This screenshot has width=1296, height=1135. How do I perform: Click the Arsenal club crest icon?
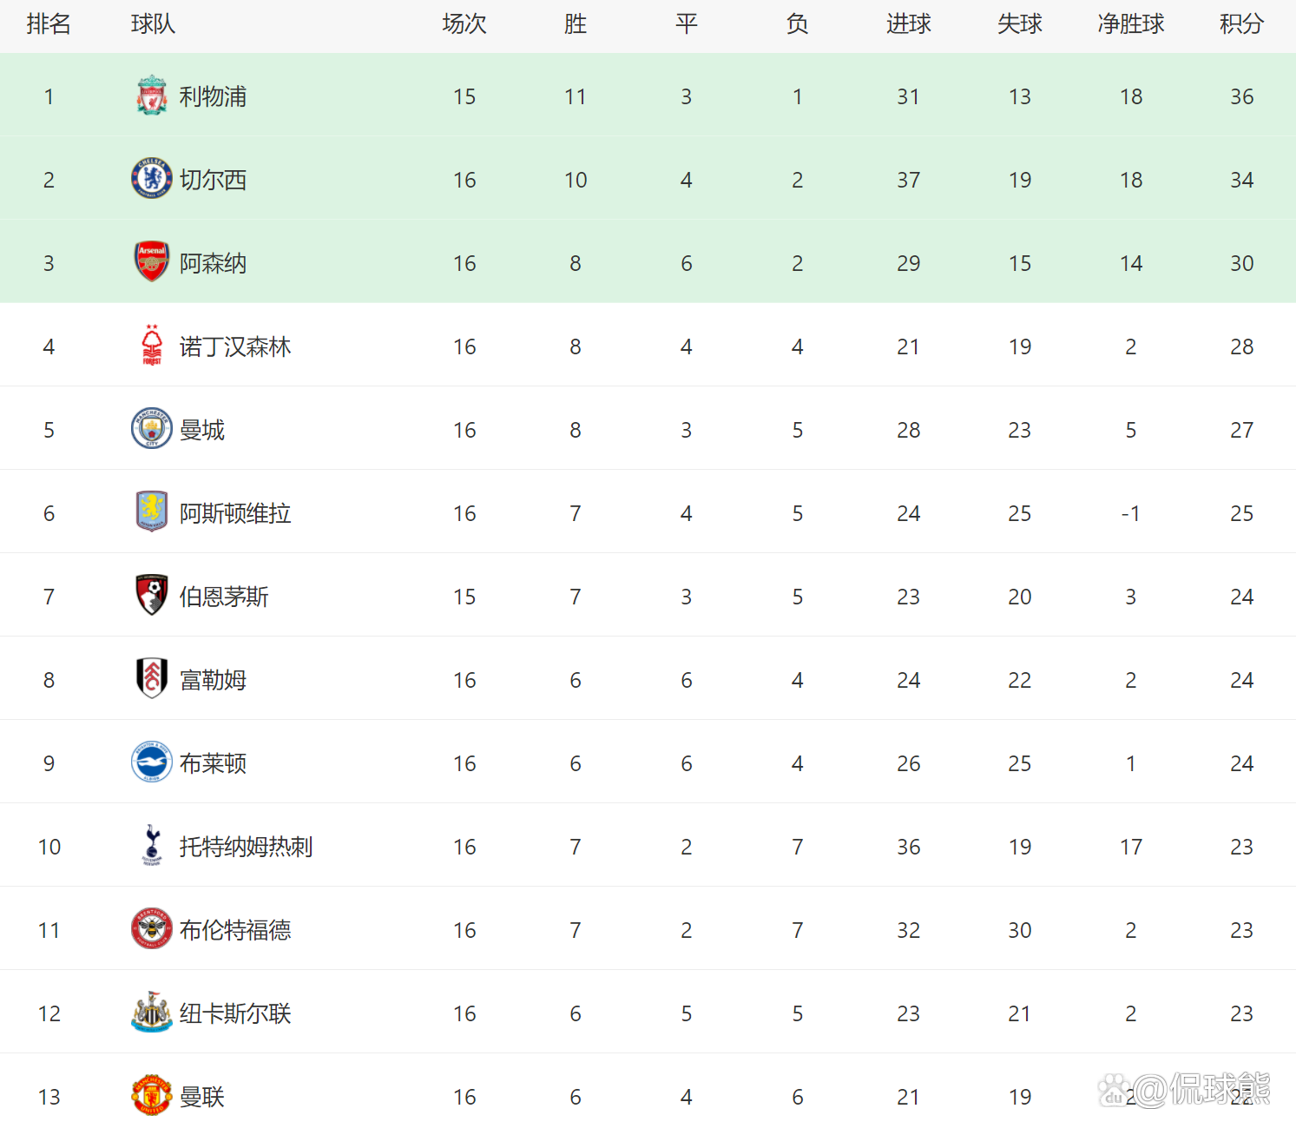[152, 263]
